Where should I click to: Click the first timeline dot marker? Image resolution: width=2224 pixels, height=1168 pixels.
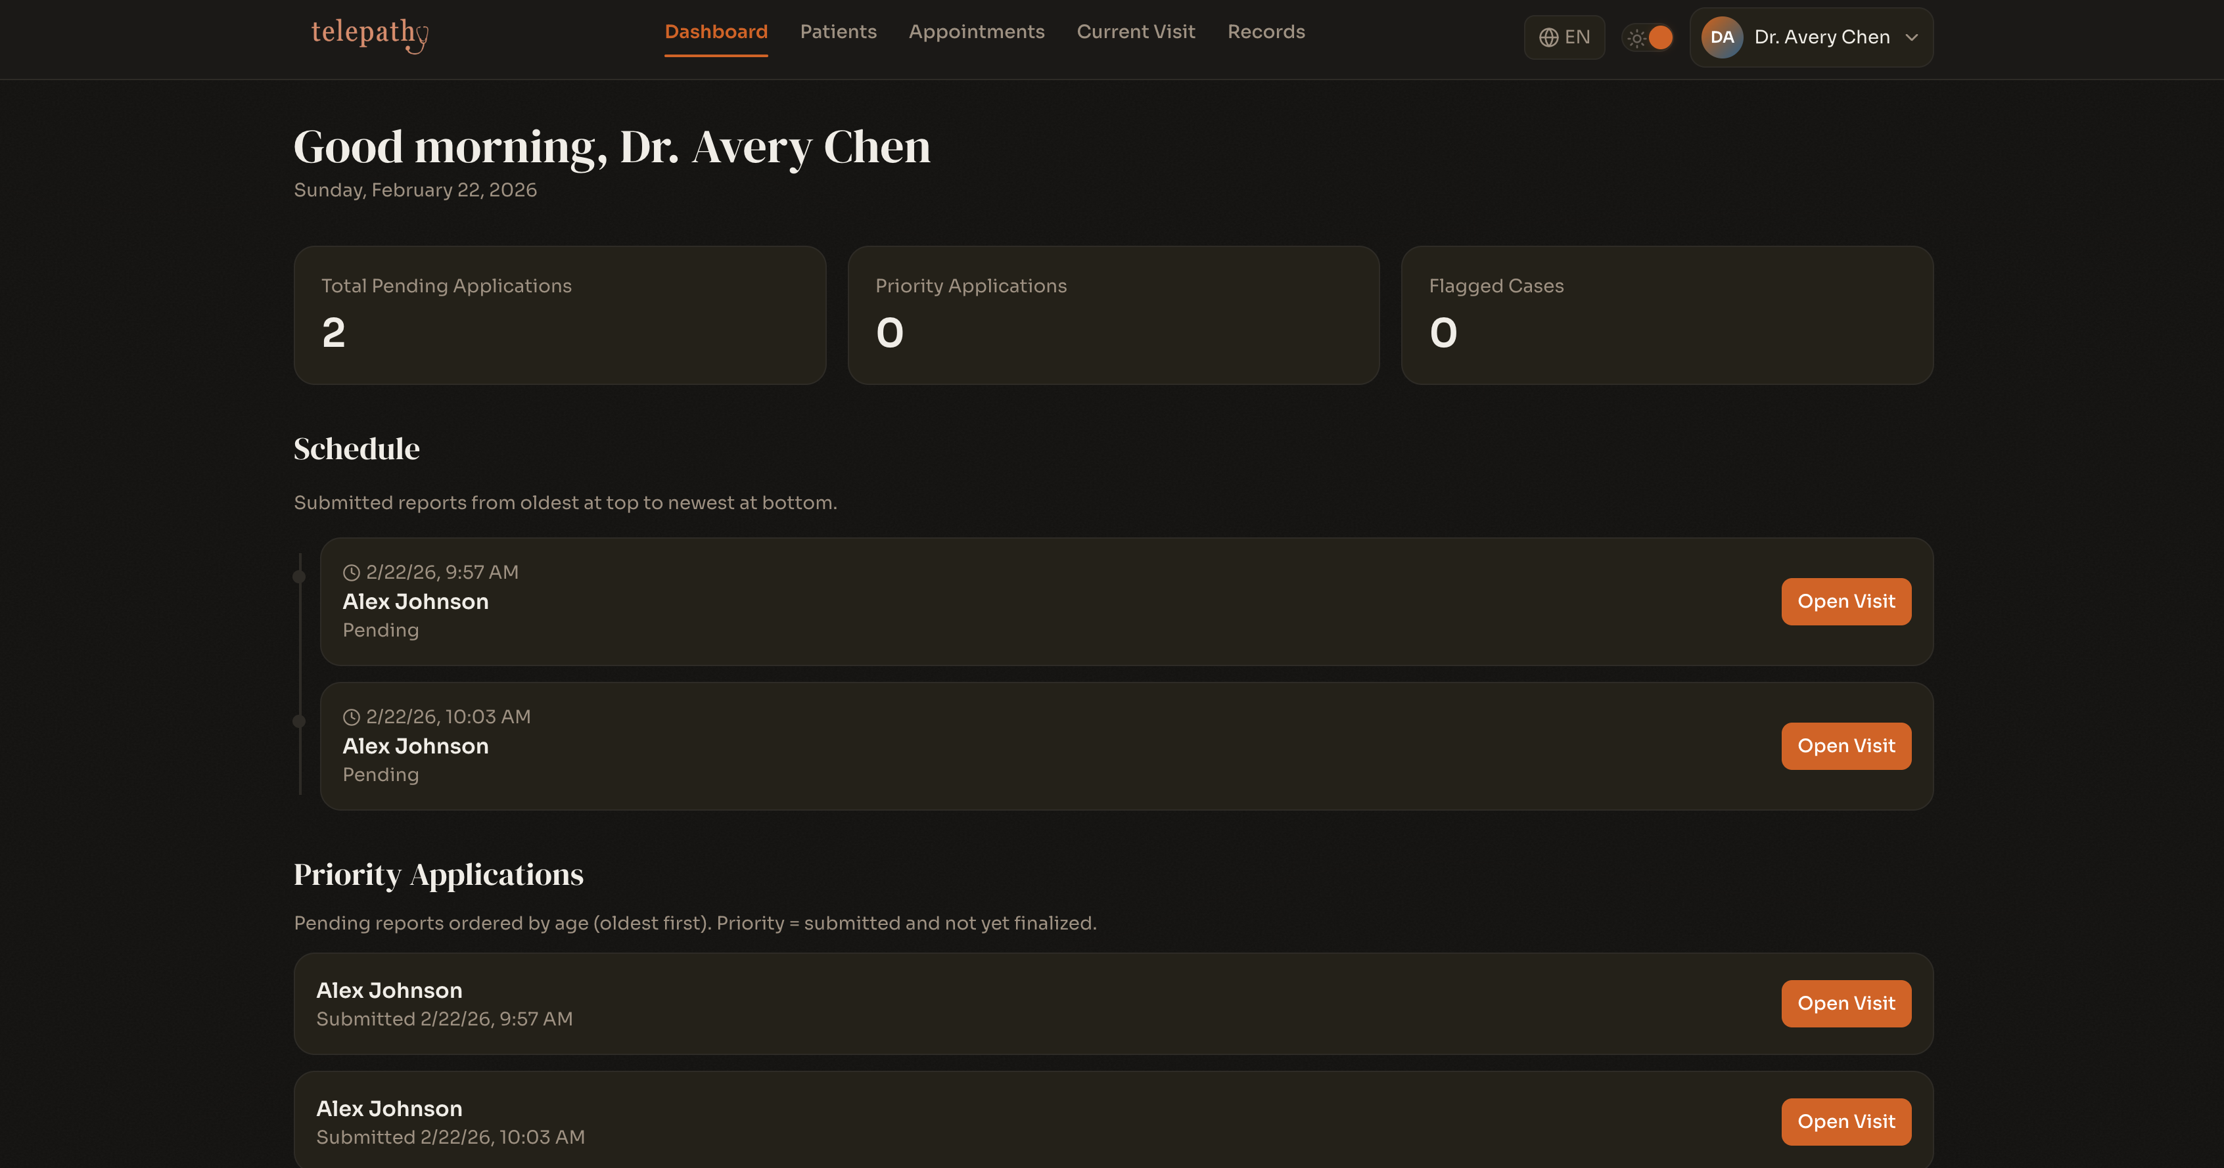pos(300,577)
